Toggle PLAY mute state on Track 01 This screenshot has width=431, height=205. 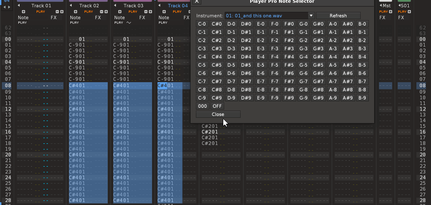coord(40,11)
